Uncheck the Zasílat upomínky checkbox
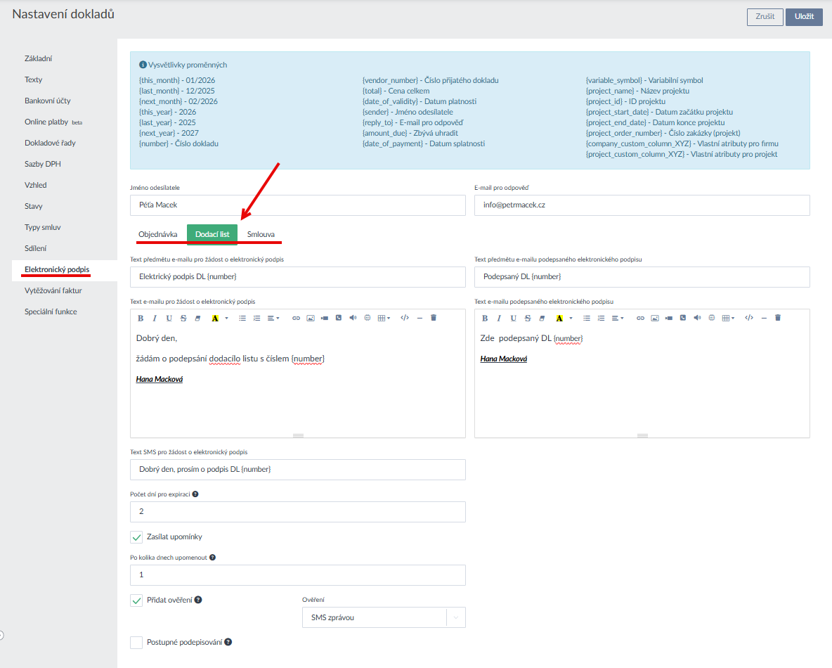Viewport: 832px width, 668px height. point(136,537)
